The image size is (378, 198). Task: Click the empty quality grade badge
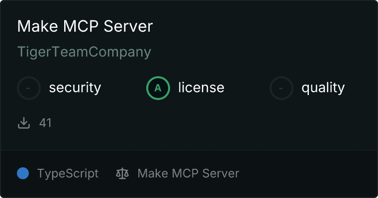click(x=282, y=88)
